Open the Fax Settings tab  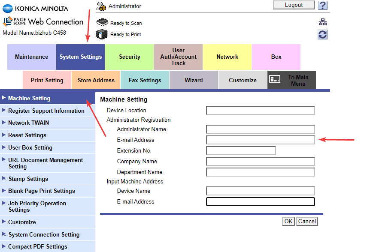145,81
